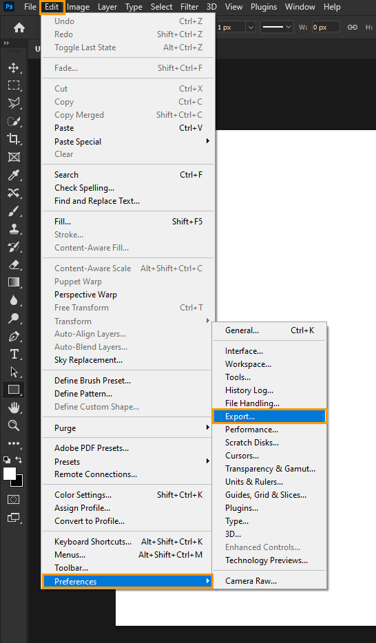The height and width of the screenshot is (643, 376).
Task: Choose Technology Previews... preferences
Action: coord(269,560)
